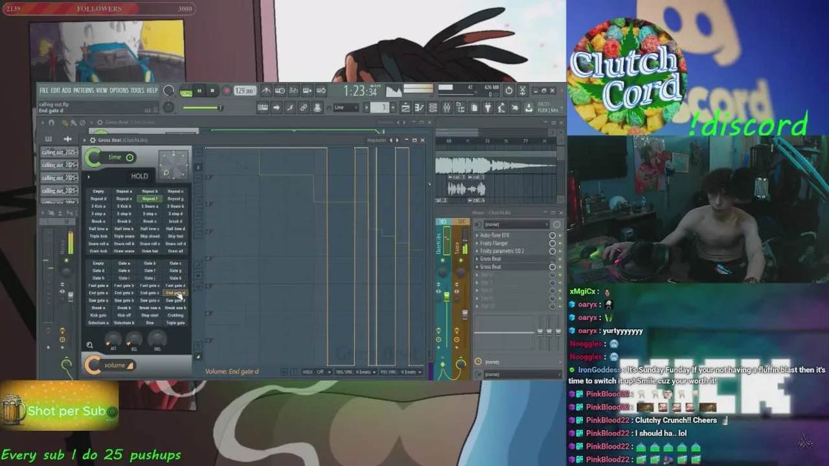Select the ClutchLibs mixer track strip
The image size is (829, 466).
444,298
